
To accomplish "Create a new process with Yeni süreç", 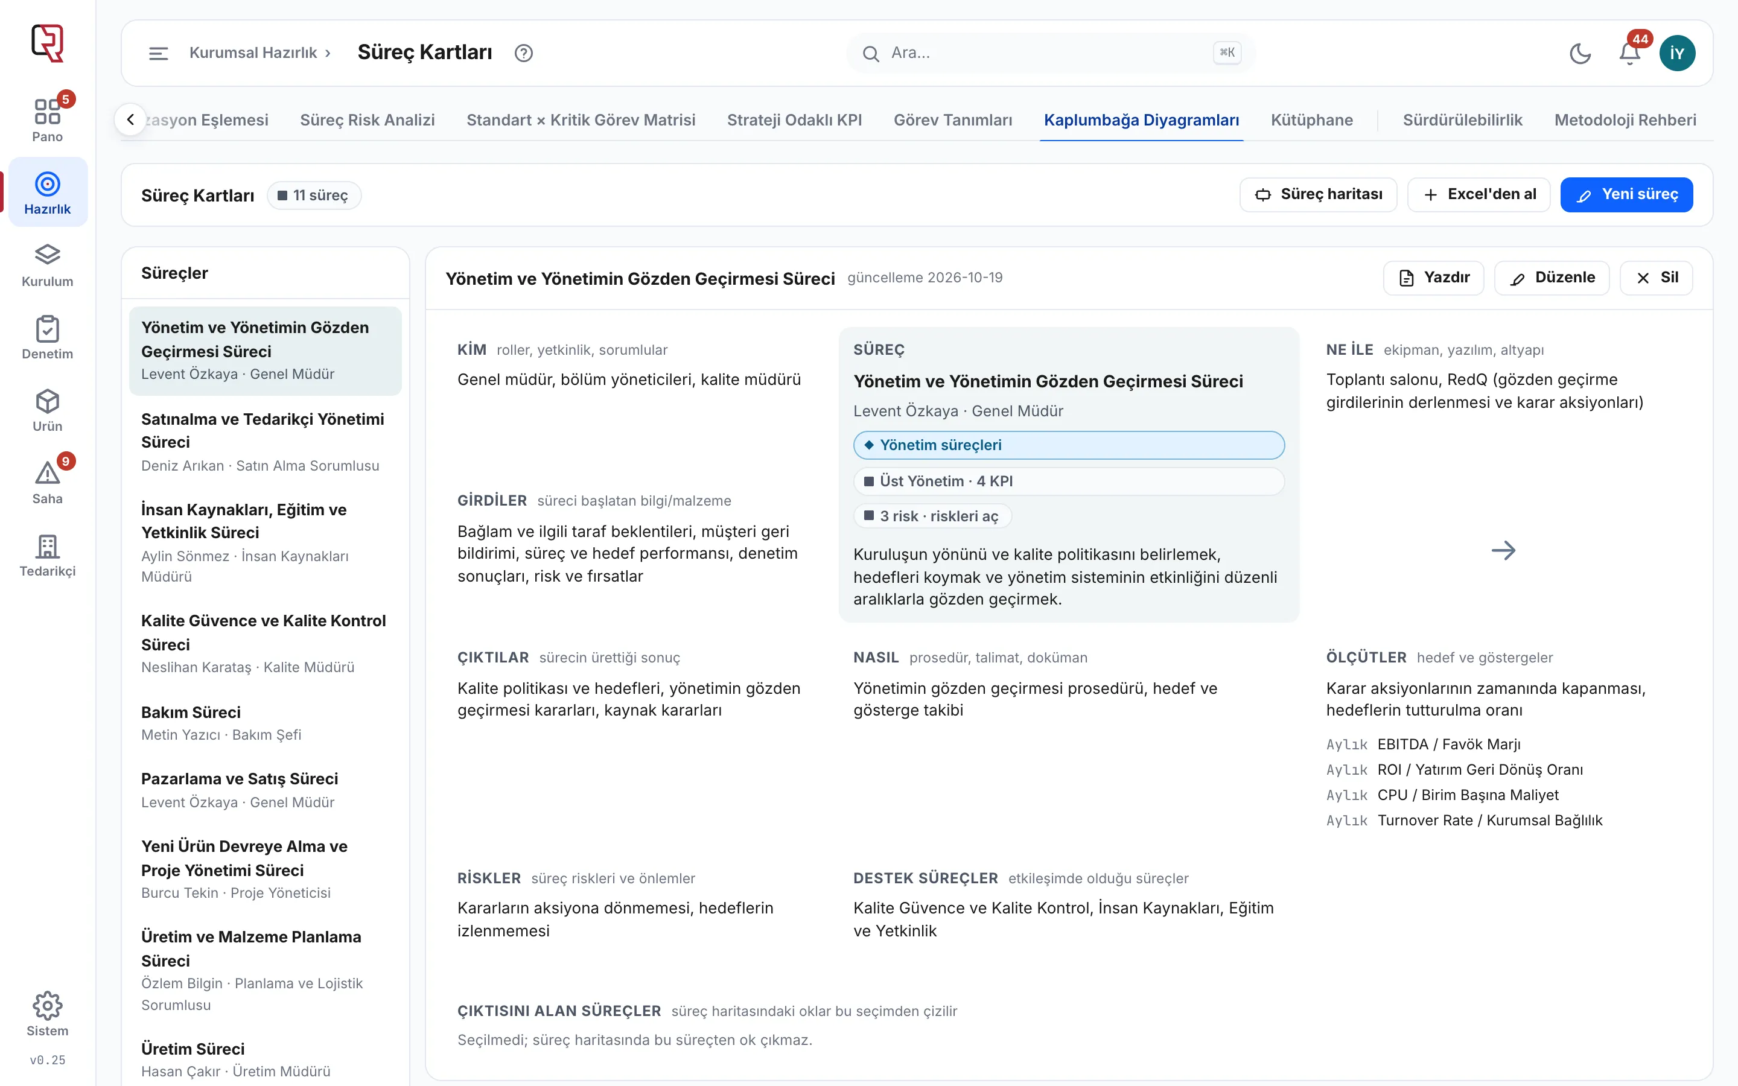I will pos(1626,195).
